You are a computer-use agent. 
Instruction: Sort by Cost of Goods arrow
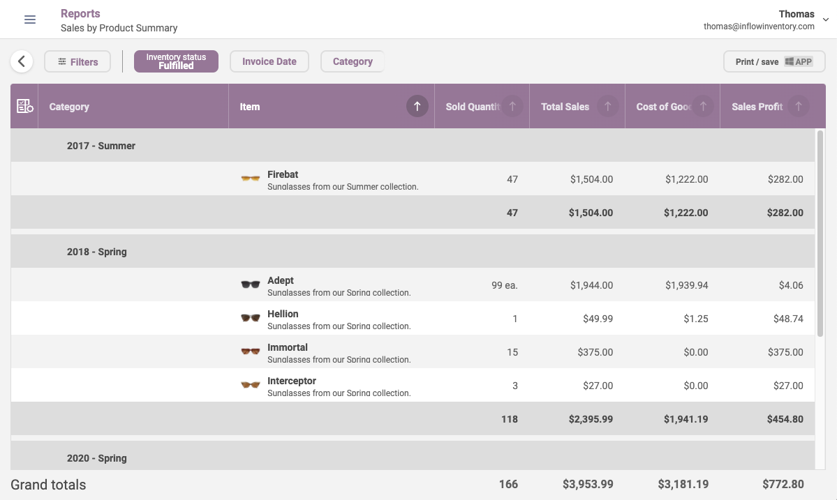[703, 107]
